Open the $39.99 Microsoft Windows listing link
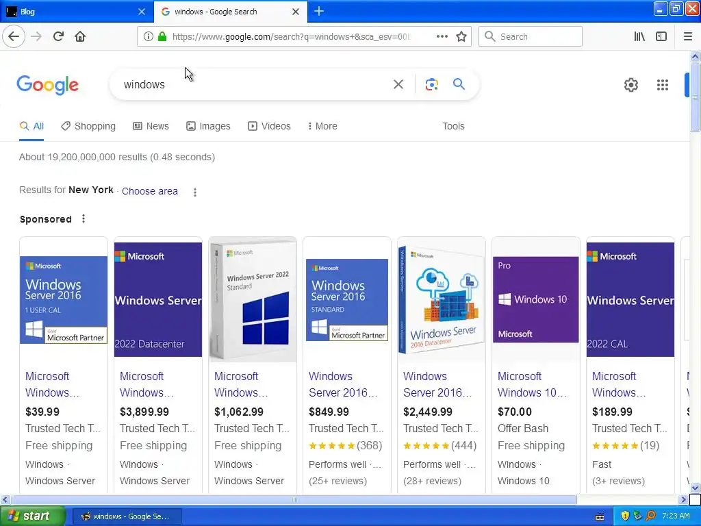Screen dimensions: 701x526 tap(52, 384)
